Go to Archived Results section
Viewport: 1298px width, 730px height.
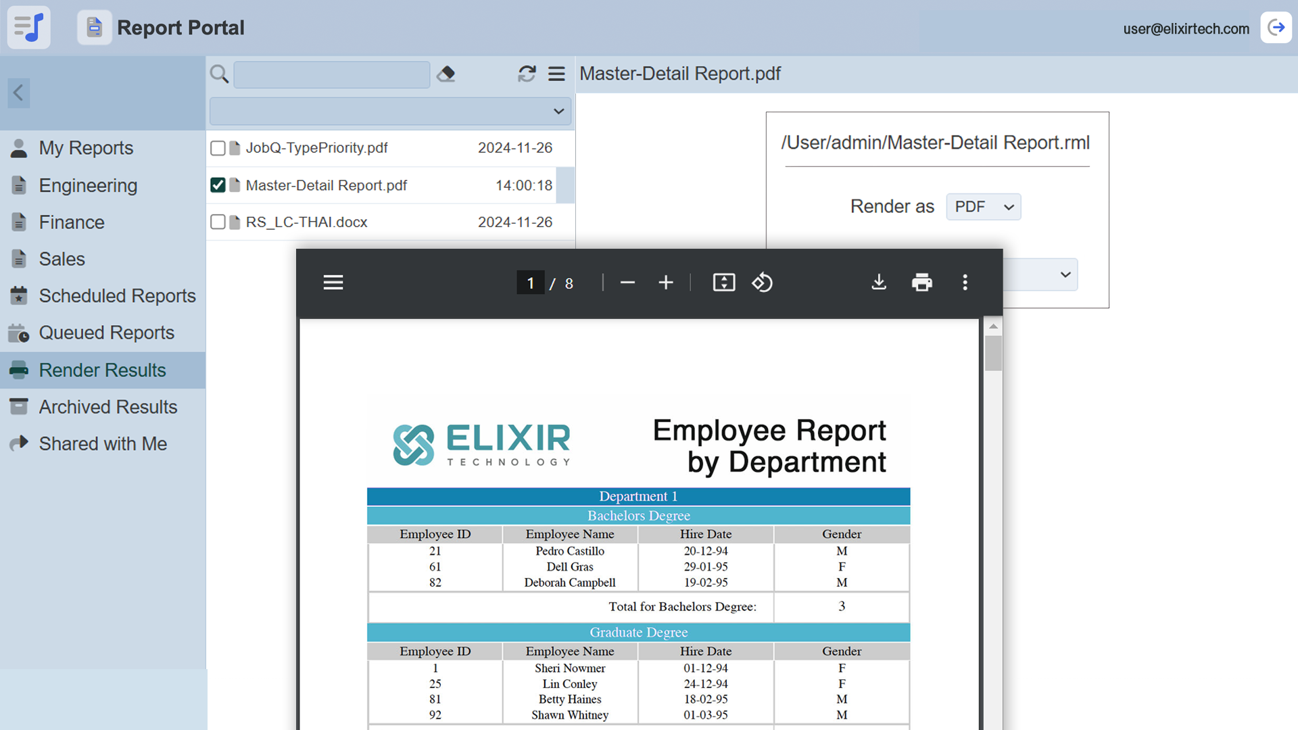click(x=107, y=407)
